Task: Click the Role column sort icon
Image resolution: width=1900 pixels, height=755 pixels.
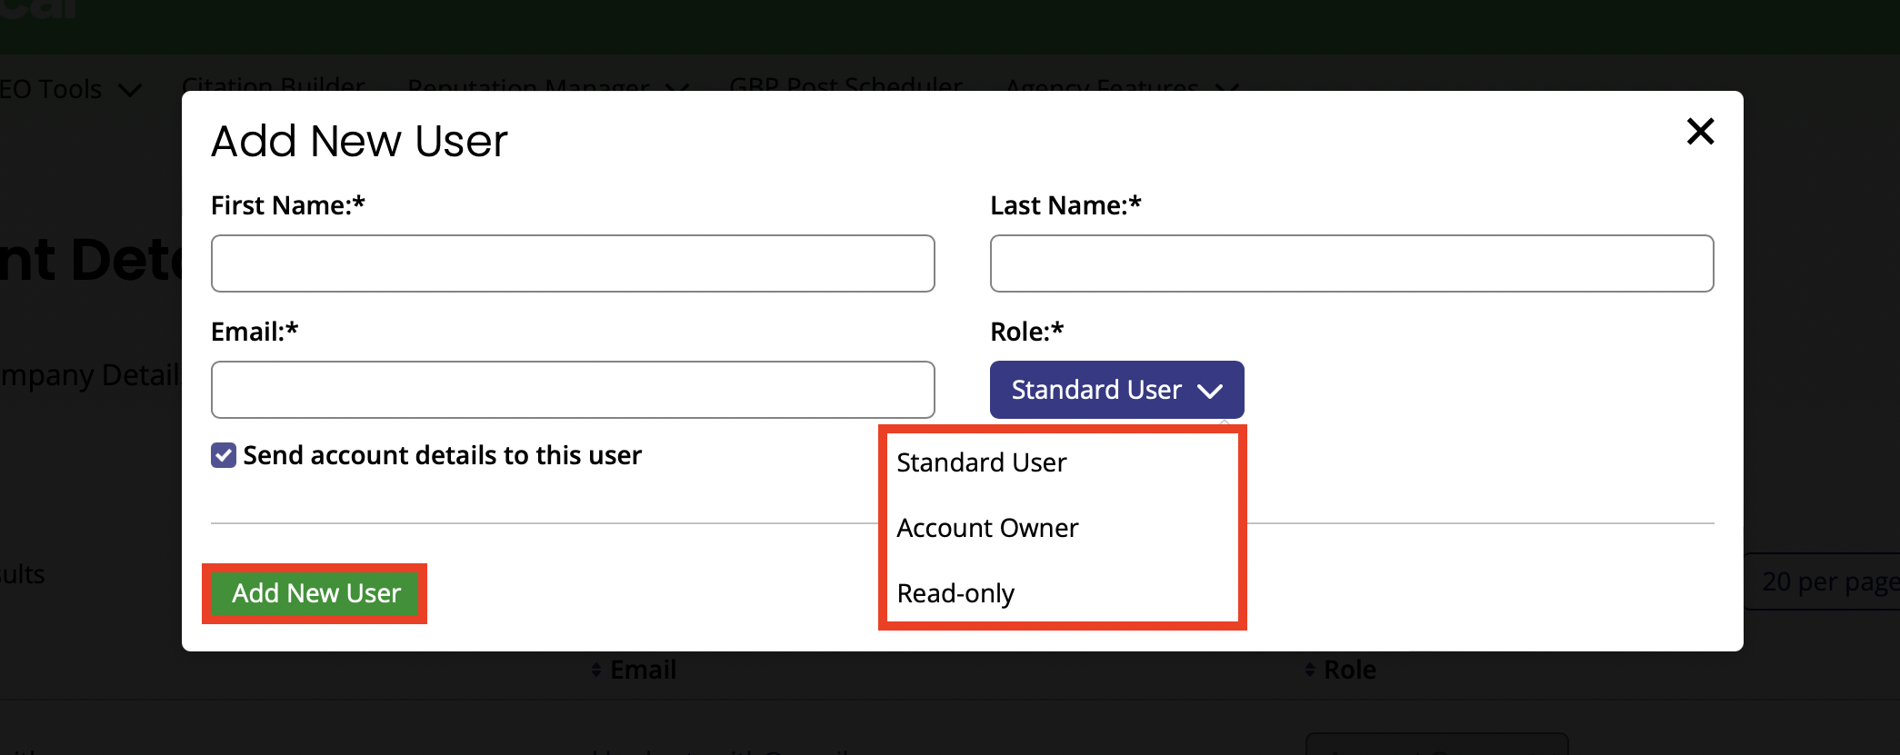Action: click(x=1310, y=670)
